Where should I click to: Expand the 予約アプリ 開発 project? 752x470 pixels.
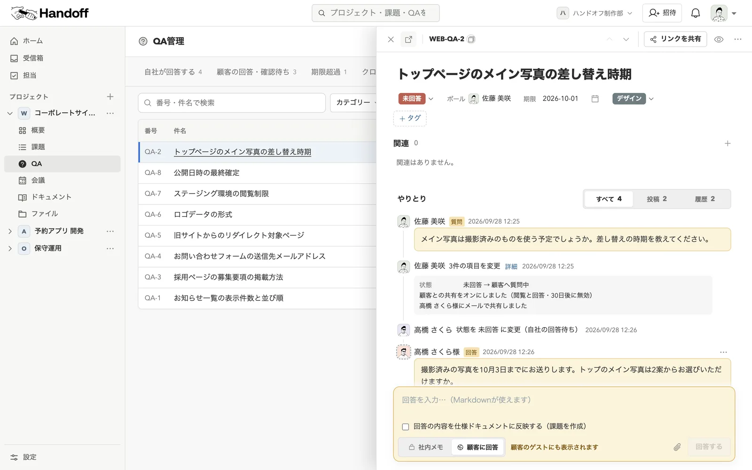coord(10,231)
